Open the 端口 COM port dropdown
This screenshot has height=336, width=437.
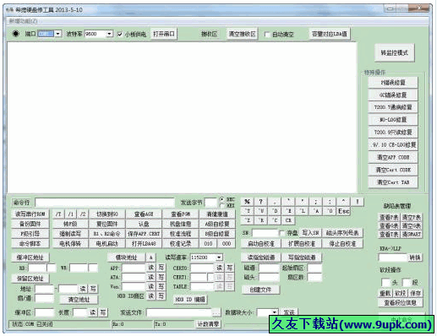[x=57, y=34]
